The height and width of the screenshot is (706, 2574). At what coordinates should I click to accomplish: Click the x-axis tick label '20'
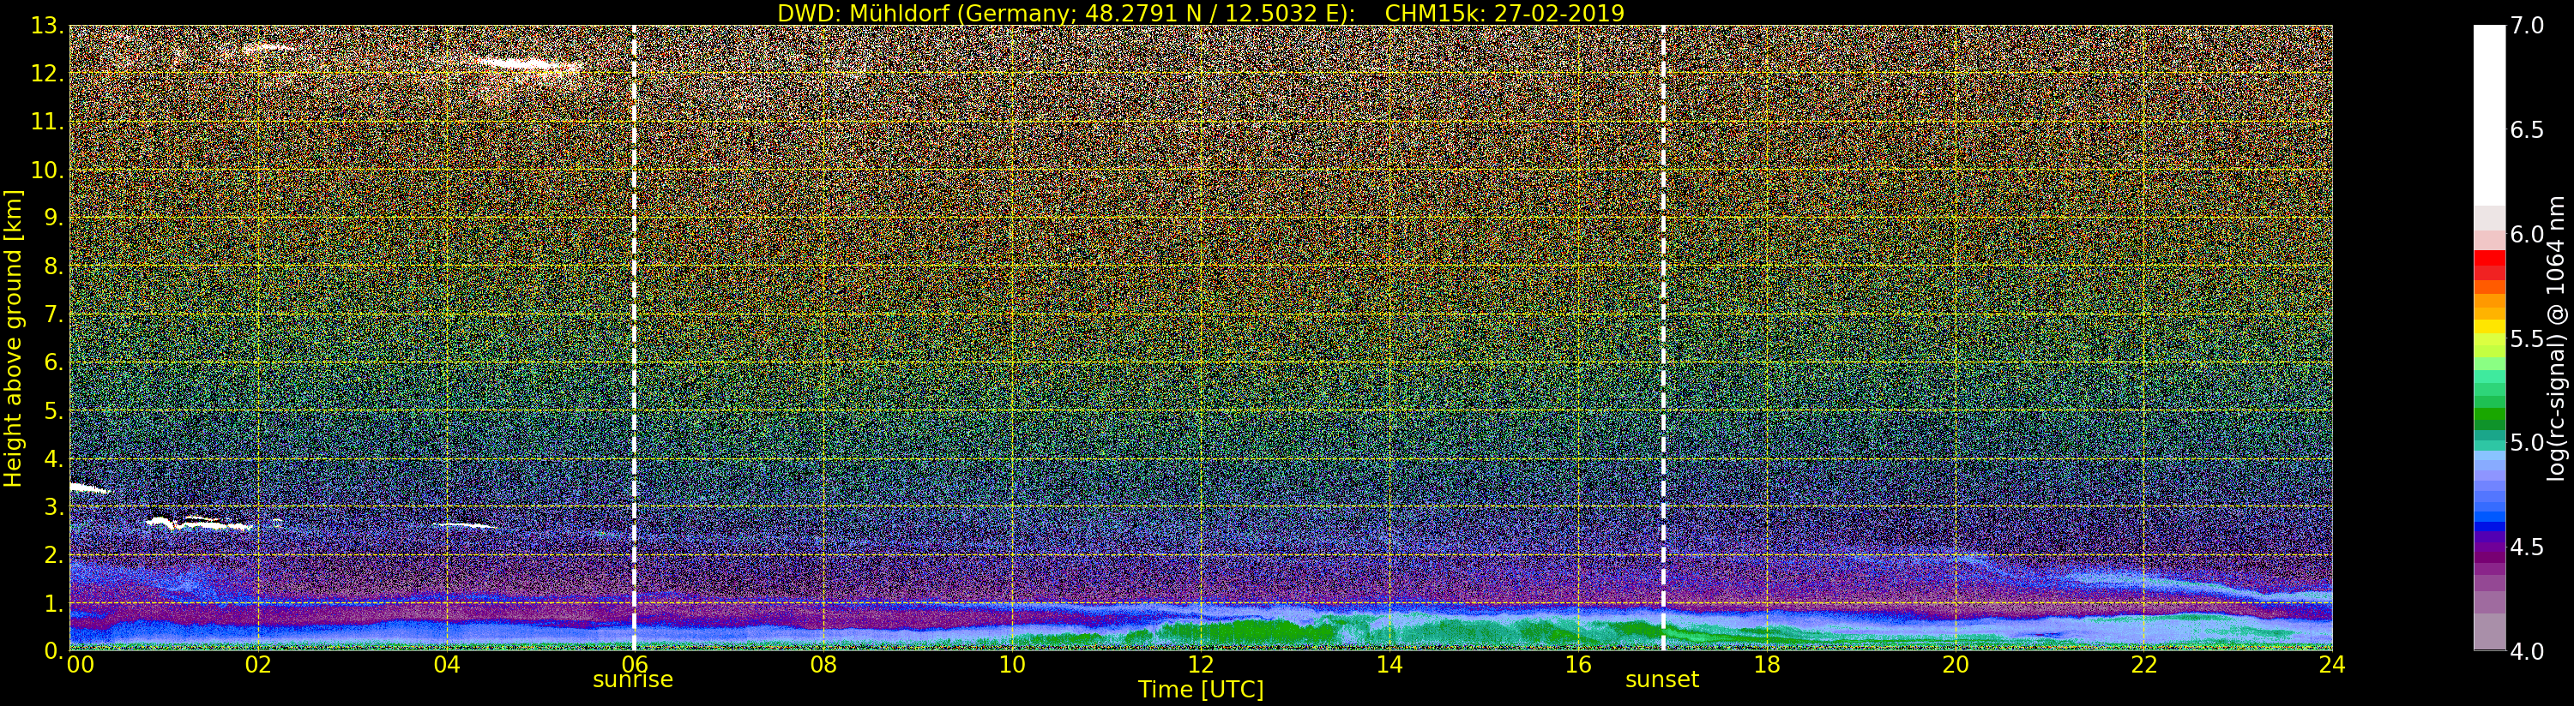tap(1955, 664)
